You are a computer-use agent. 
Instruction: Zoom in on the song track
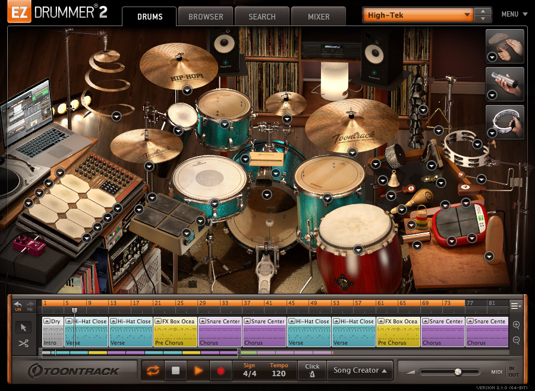516,325
